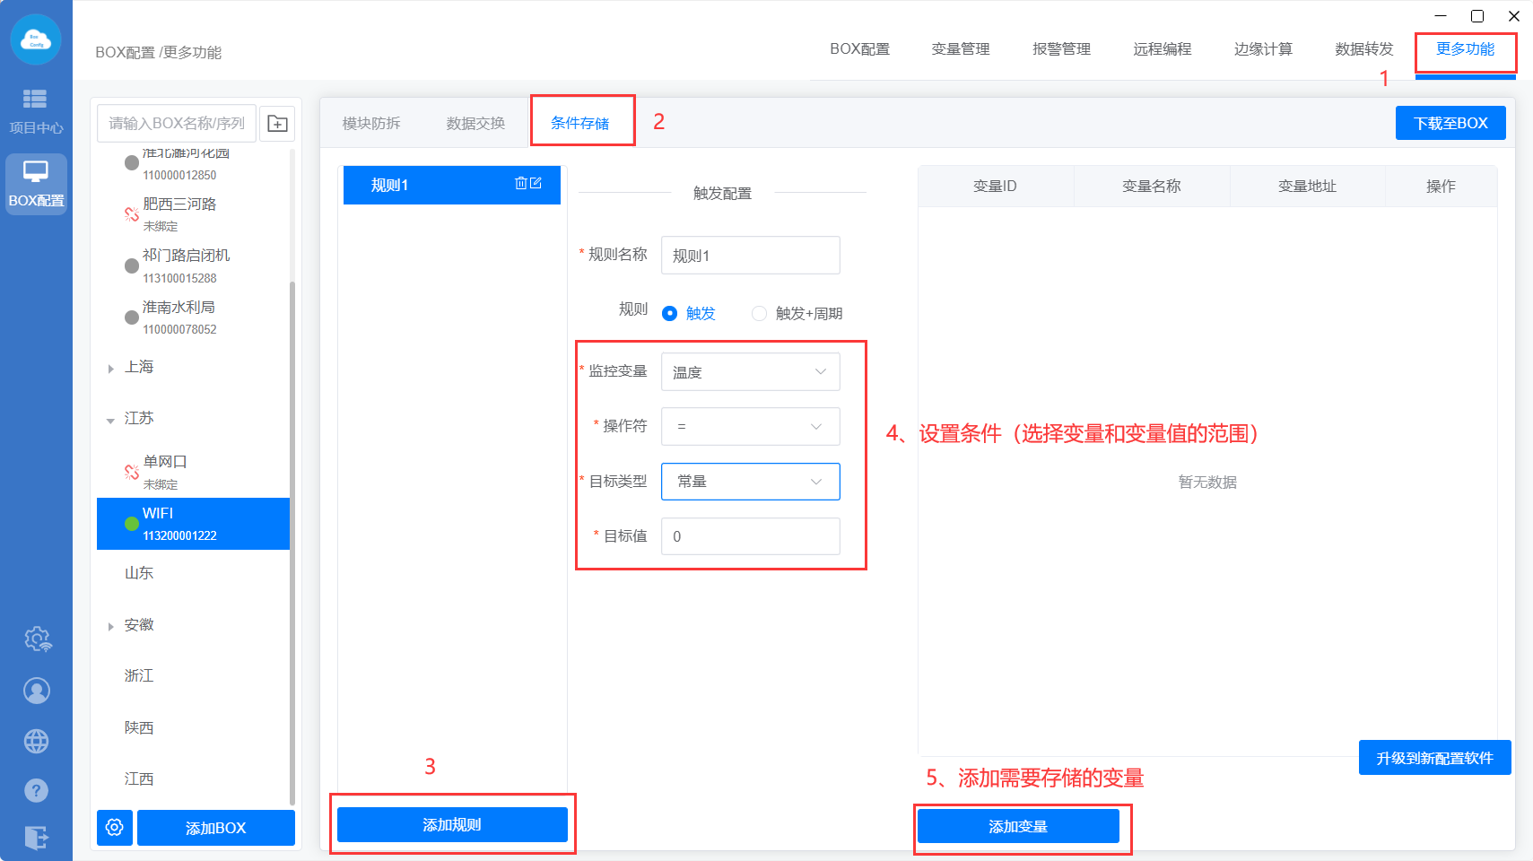Open the 监控变量 dropdown showing 温度
Viewport: 1533px width, 861px height.
click(x=750, y=372)
